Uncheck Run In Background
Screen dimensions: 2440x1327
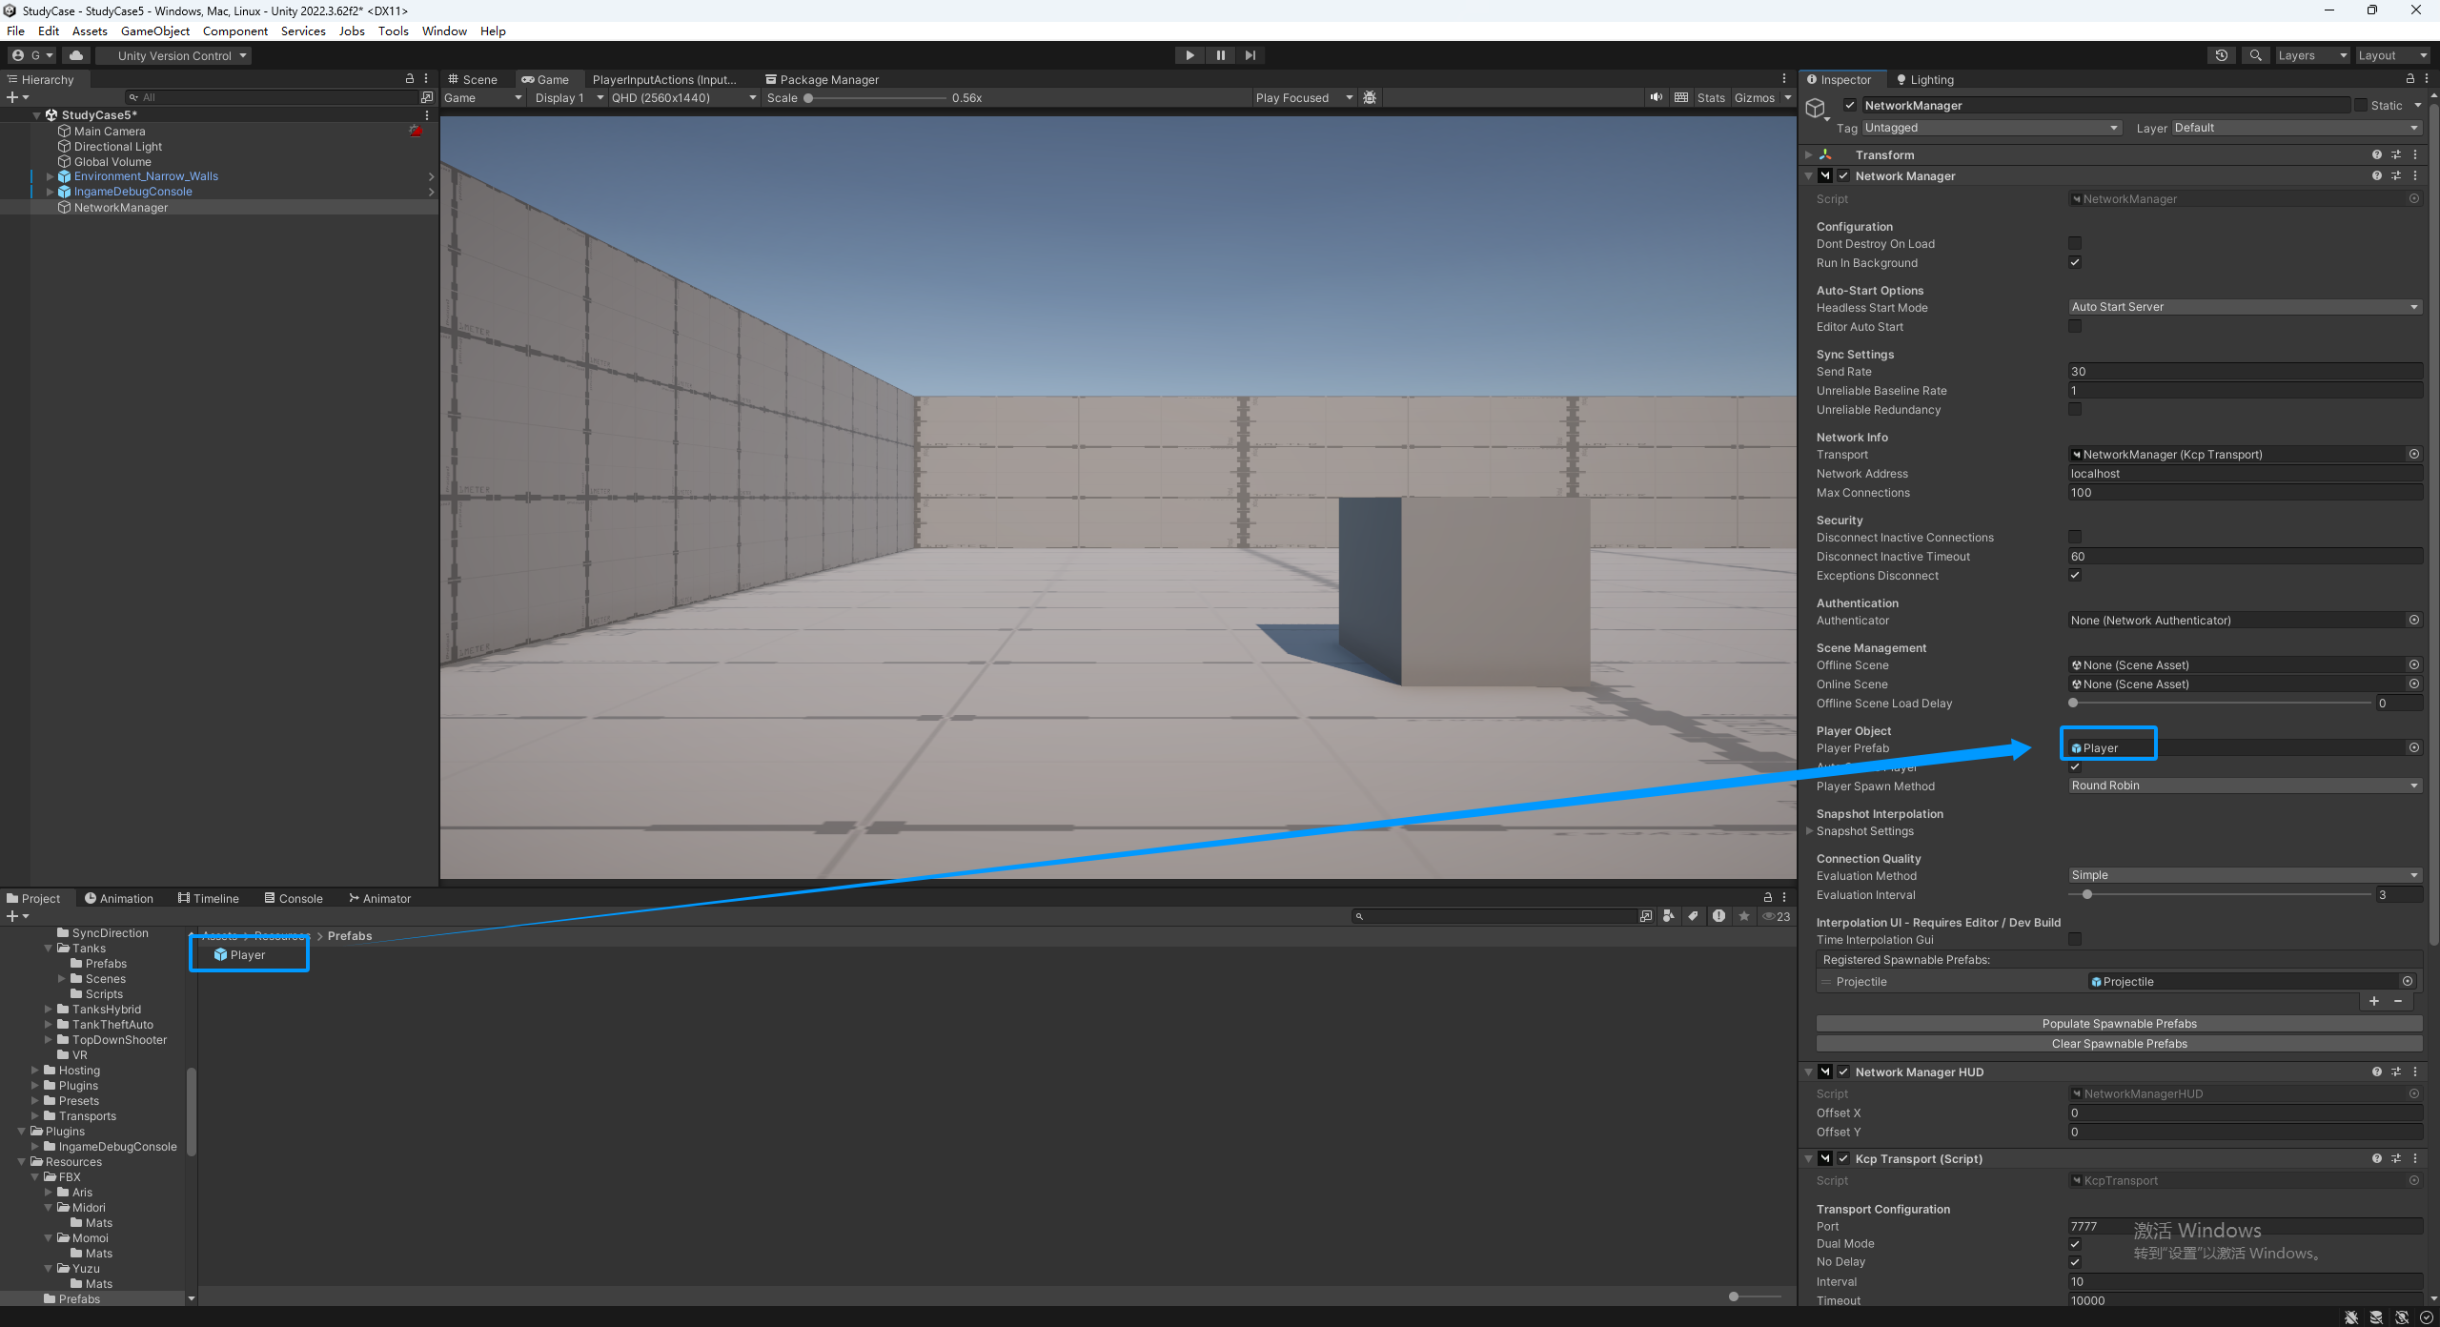coord(2075,263)
